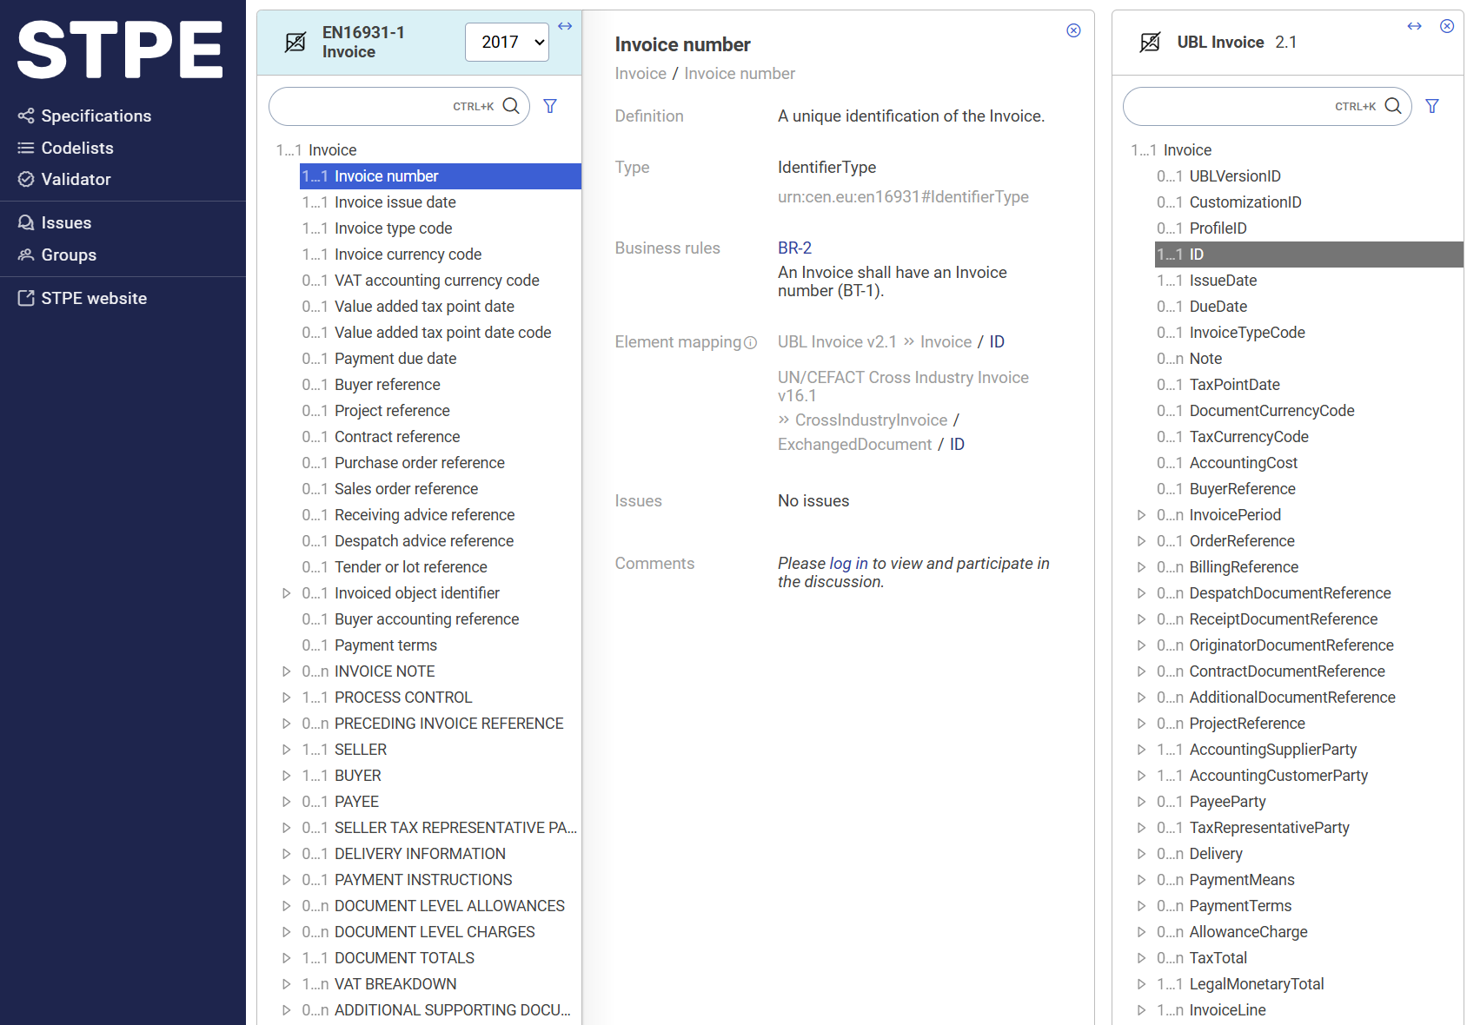The height and width of the screenshot is (1025, 1467).
Task: Click the CrossIndustryInvoice mapping link
Action: (871, 420)
